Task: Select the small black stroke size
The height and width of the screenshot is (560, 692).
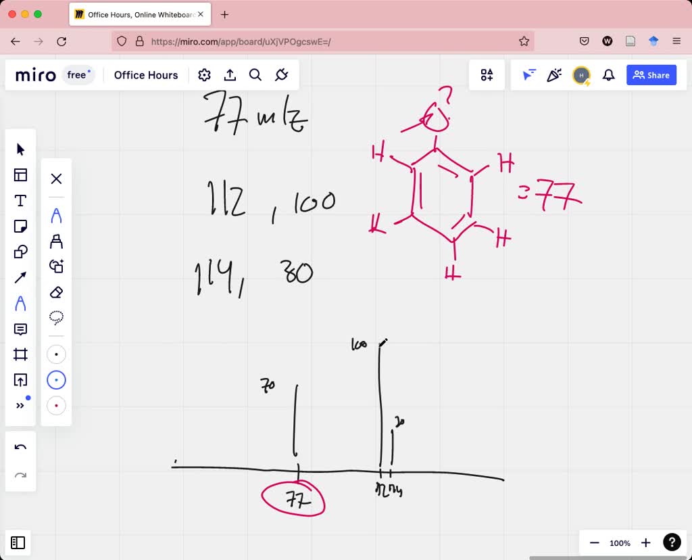Action: click(x=56, y=354)
